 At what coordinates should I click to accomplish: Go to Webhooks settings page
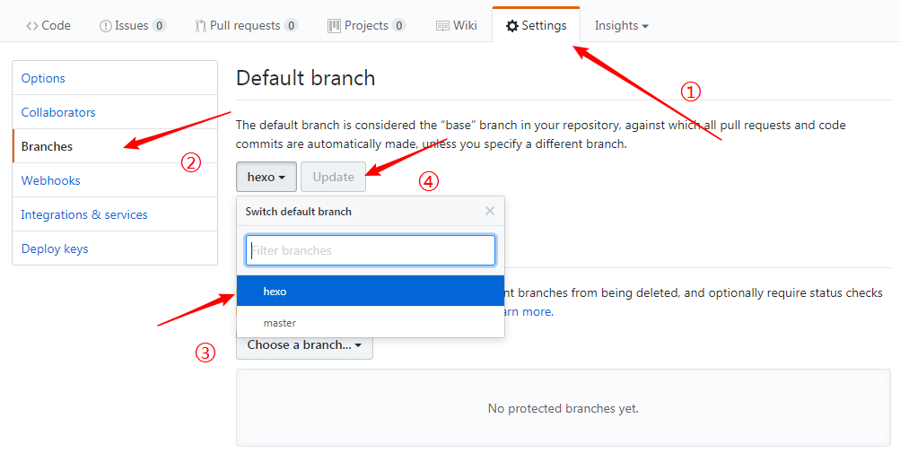click(x=51, y=180)
